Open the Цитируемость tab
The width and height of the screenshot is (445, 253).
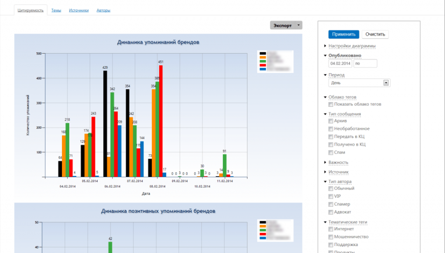(30, 10)
